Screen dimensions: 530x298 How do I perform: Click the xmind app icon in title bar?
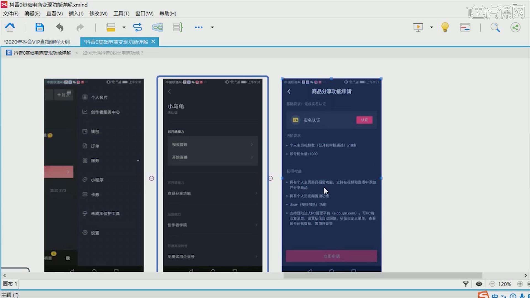pos(4,4)
